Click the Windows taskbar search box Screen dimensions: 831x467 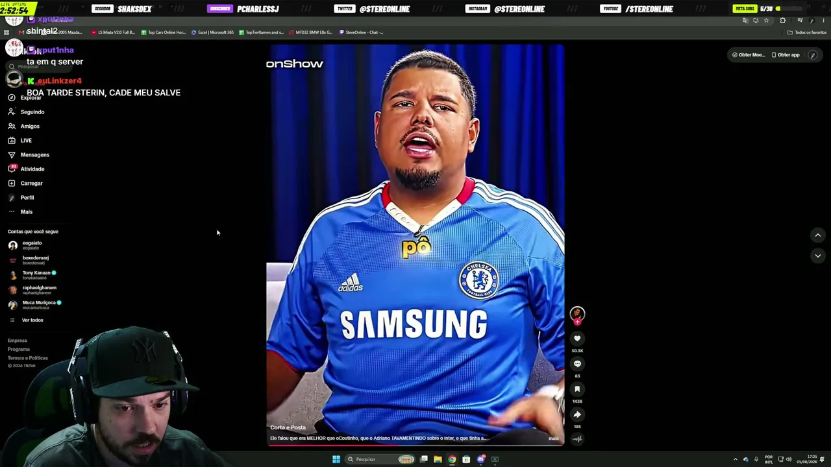click(380, 459)
